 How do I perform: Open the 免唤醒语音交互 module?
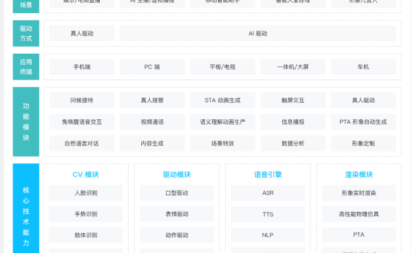82,122
